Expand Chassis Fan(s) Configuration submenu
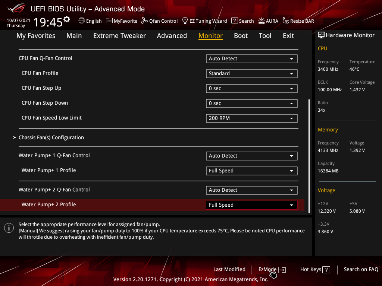The width and height of the screenshot is (382, 286). (51, 137)
